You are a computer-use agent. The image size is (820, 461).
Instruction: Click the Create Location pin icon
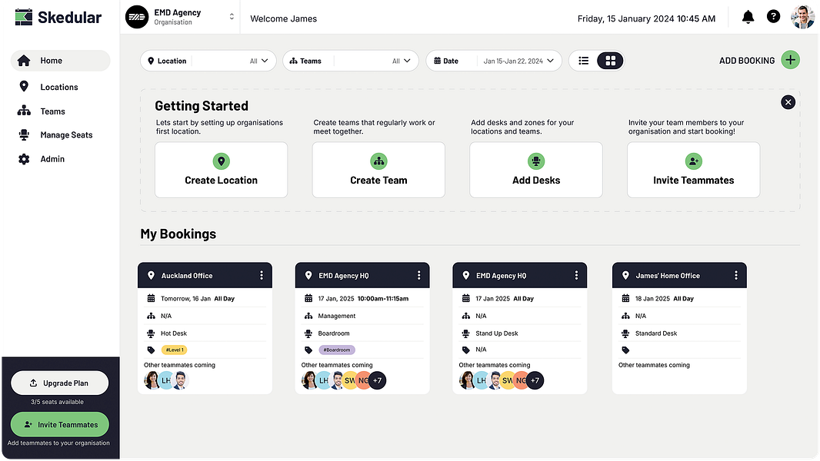pos(222,161)
